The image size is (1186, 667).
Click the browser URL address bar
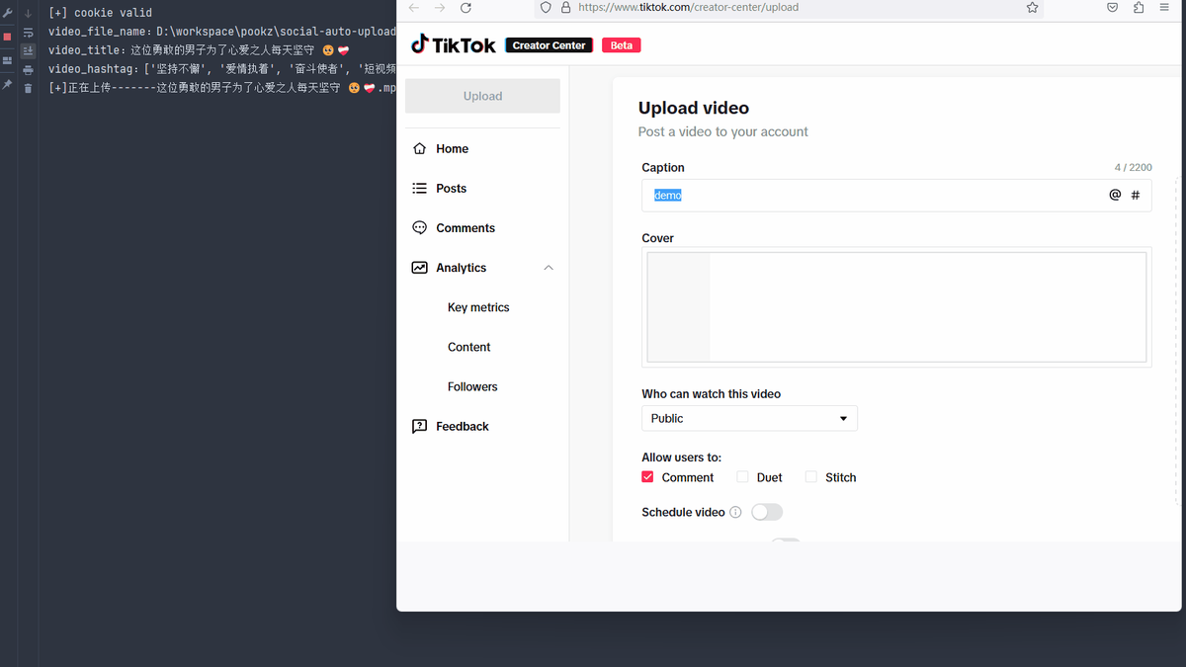790,7
